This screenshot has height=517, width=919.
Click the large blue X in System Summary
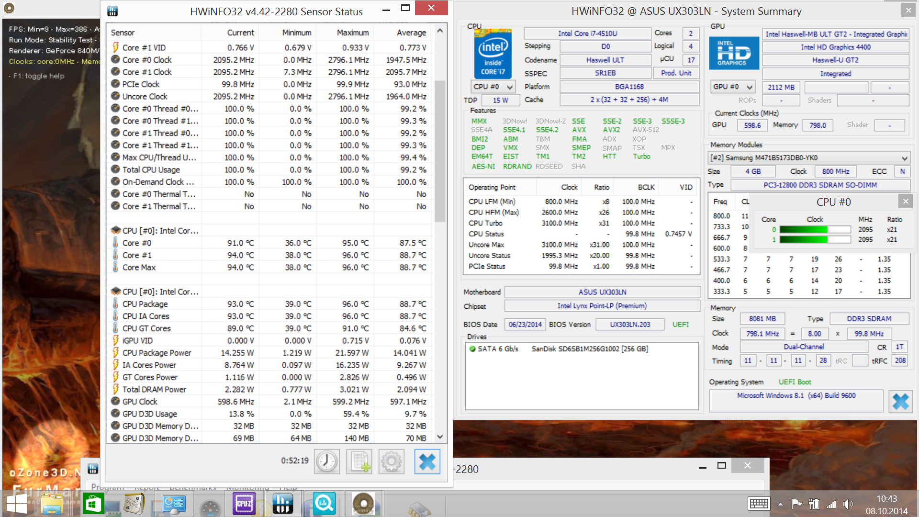pyautogui.click(x=900, y=401)
